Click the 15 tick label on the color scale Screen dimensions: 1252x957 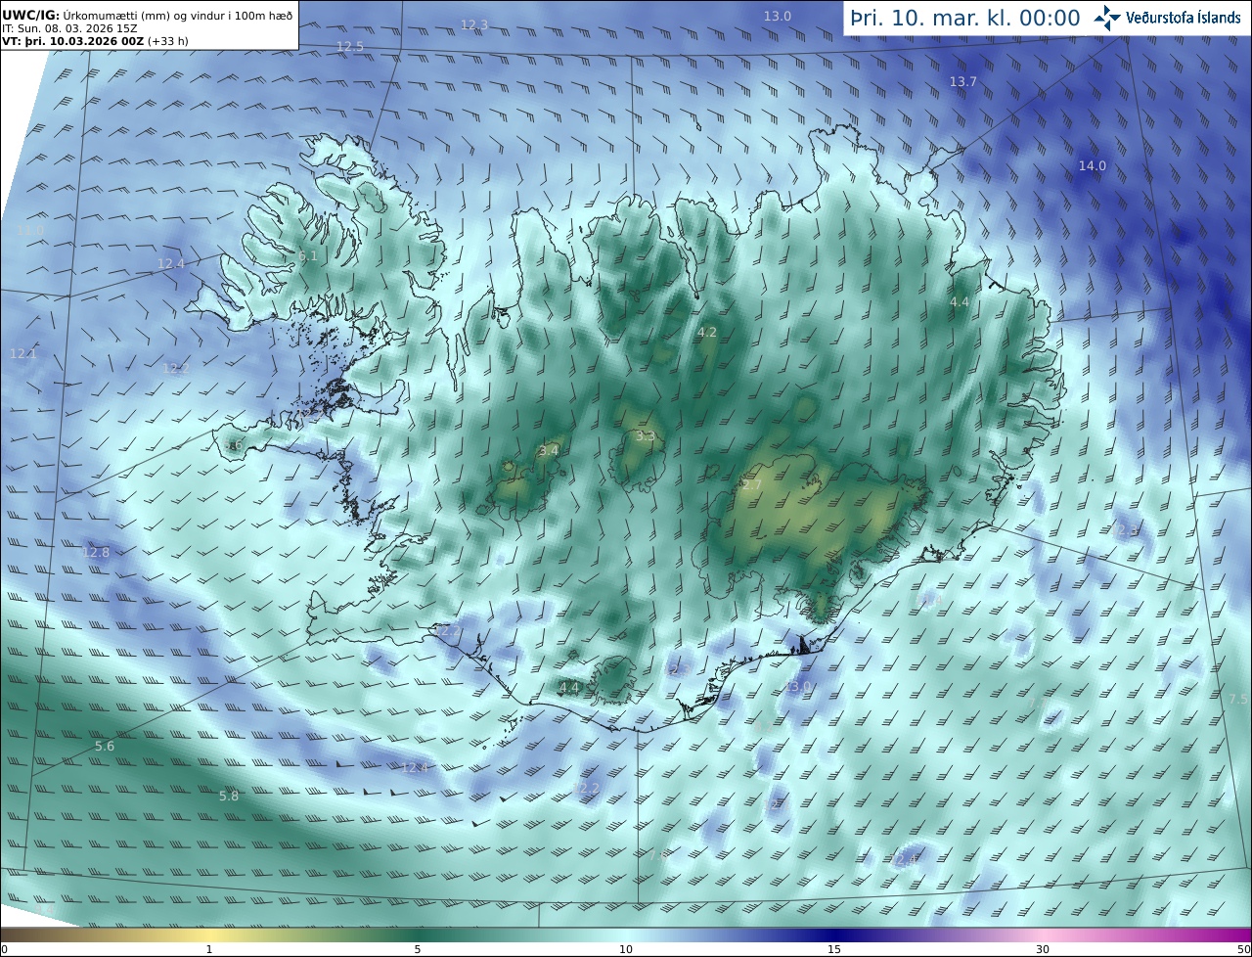(x=834, y=949)
